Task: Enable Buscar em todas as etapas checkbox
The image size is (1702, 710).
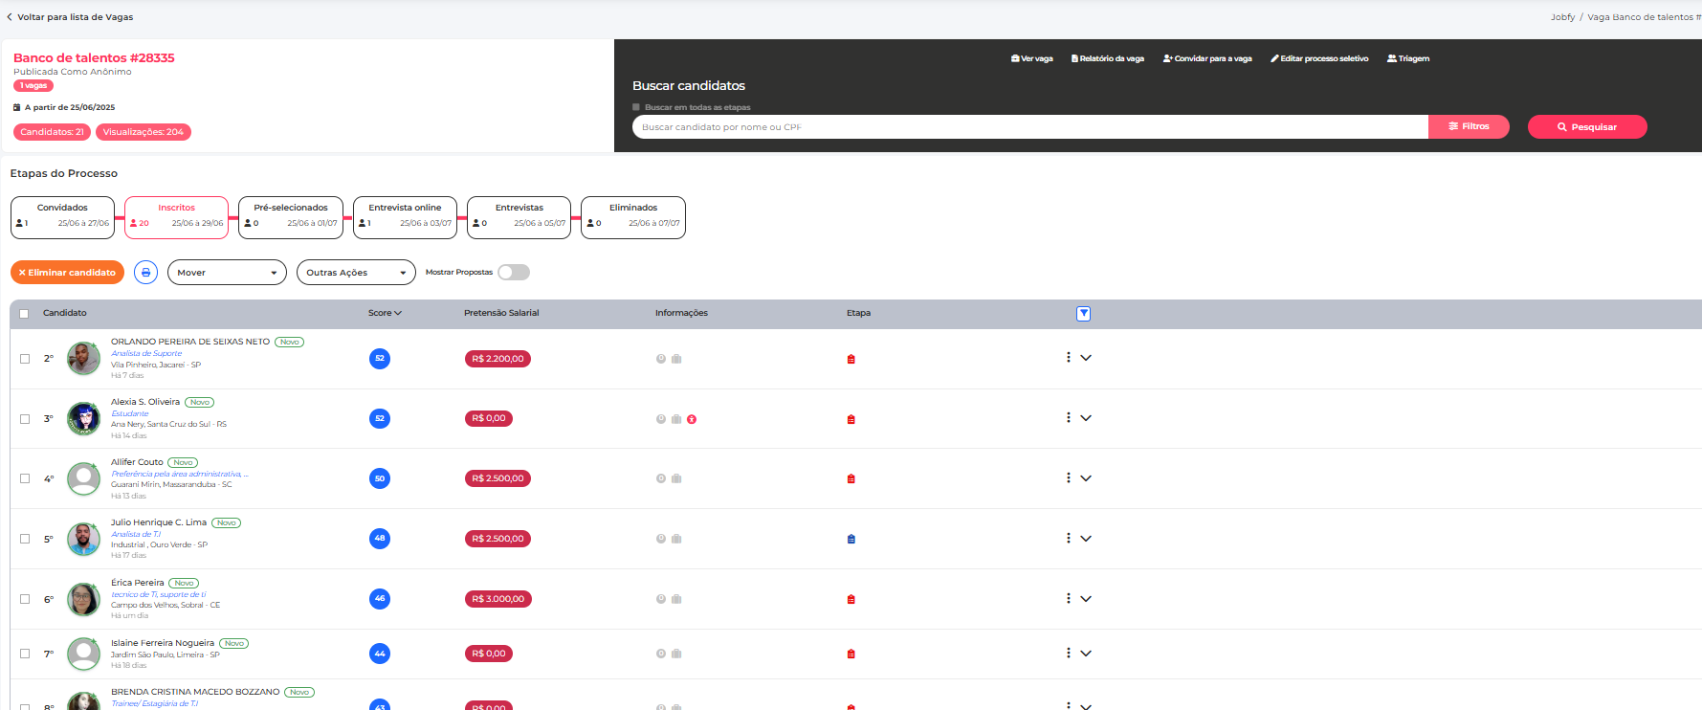Action: [636, 107]
